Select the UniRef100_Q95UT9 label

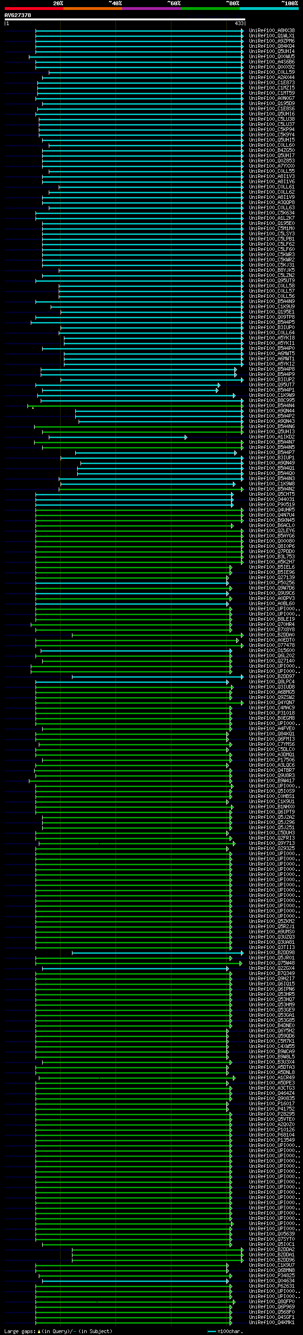[x=271, y=281]
